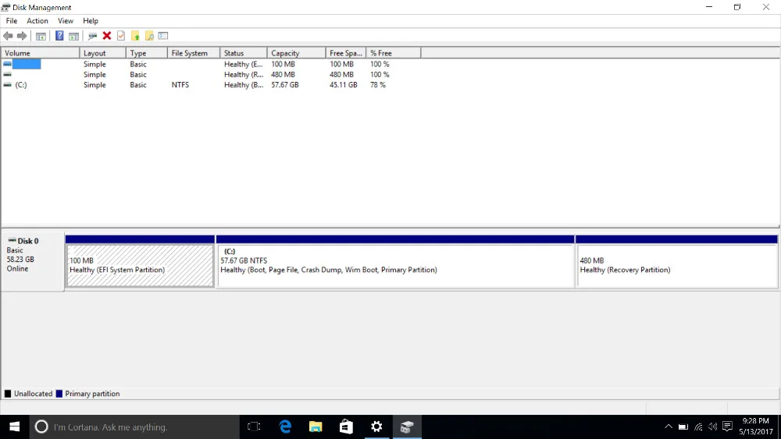
Task: Sort by the File System column header
Action: [x=194, y=53]
